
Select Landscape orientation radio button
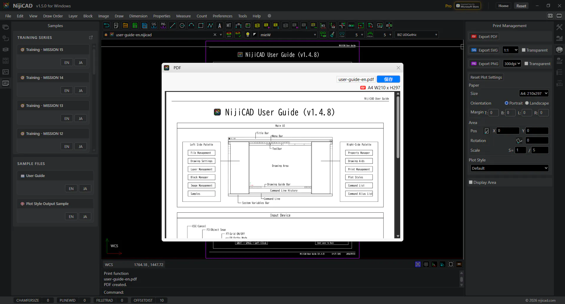pos(527,103)
